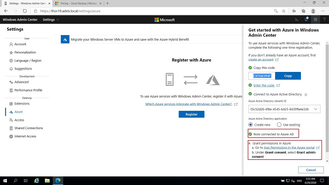Open the Azure Active Directory tenant ID dropdown
The width and height of the screenshot is (329, 185).
pos(284,109)
